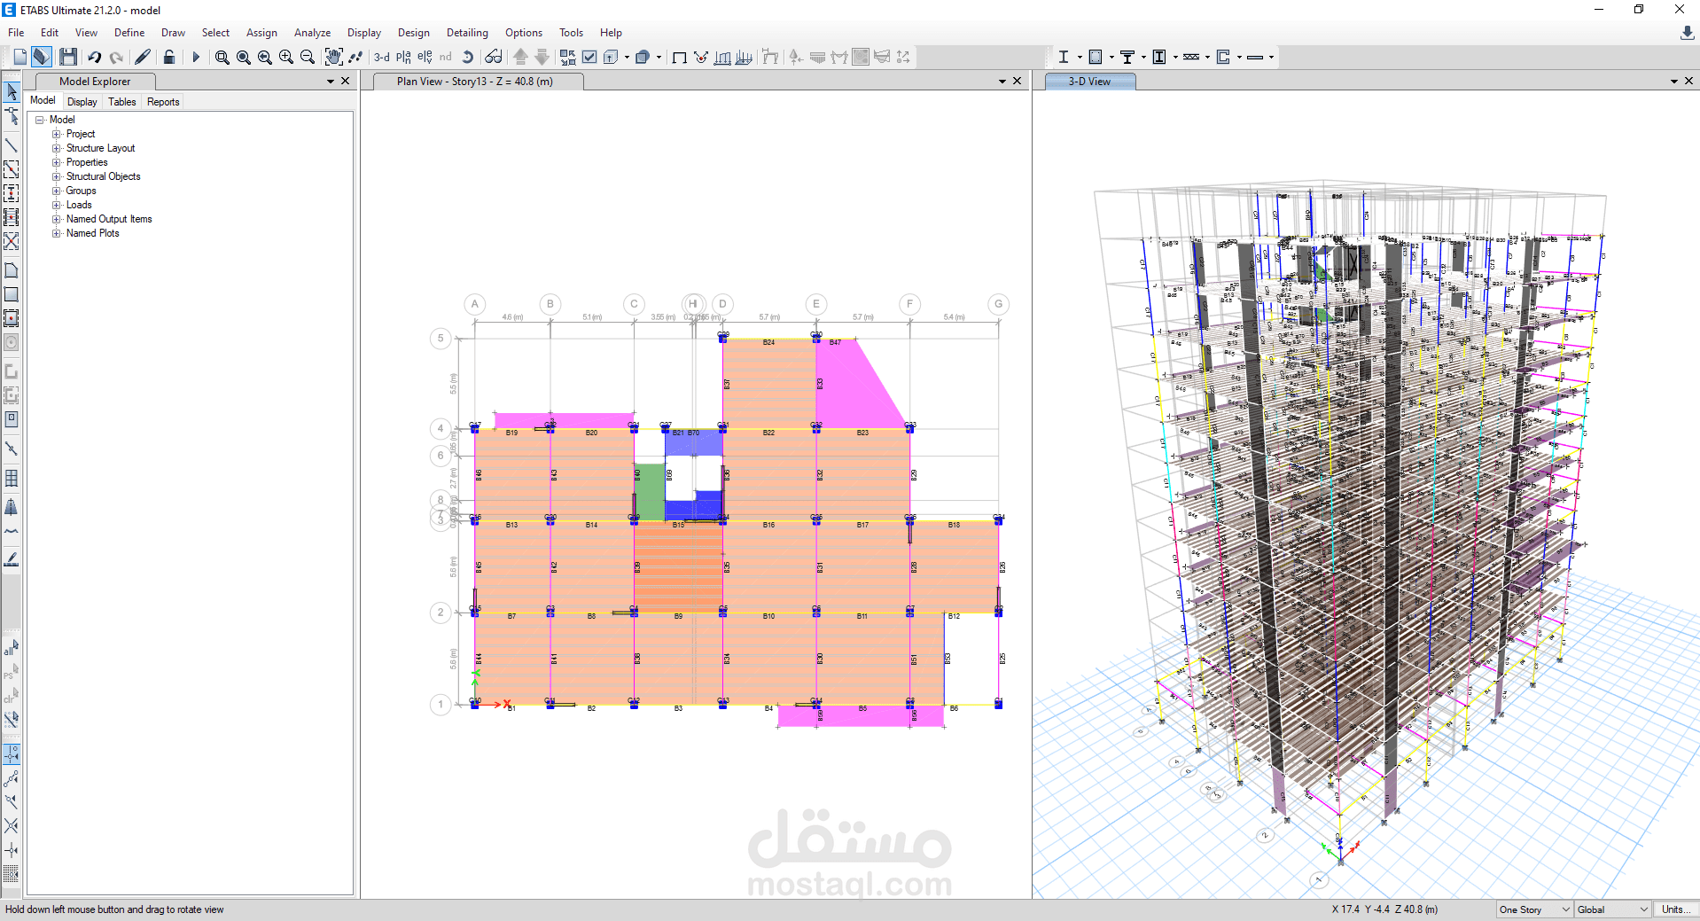Open the One Story dropdown
Viewport: 1700px width, 921px height.
point(1534,909)
